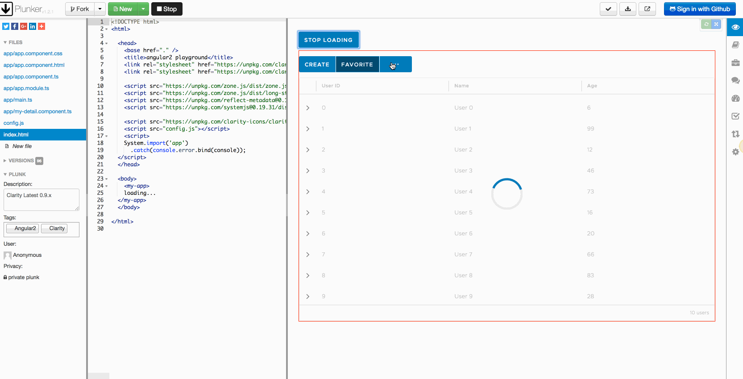Open app/app.component.css file
Viewport: 743px width, 379px height.
(33, 54)
